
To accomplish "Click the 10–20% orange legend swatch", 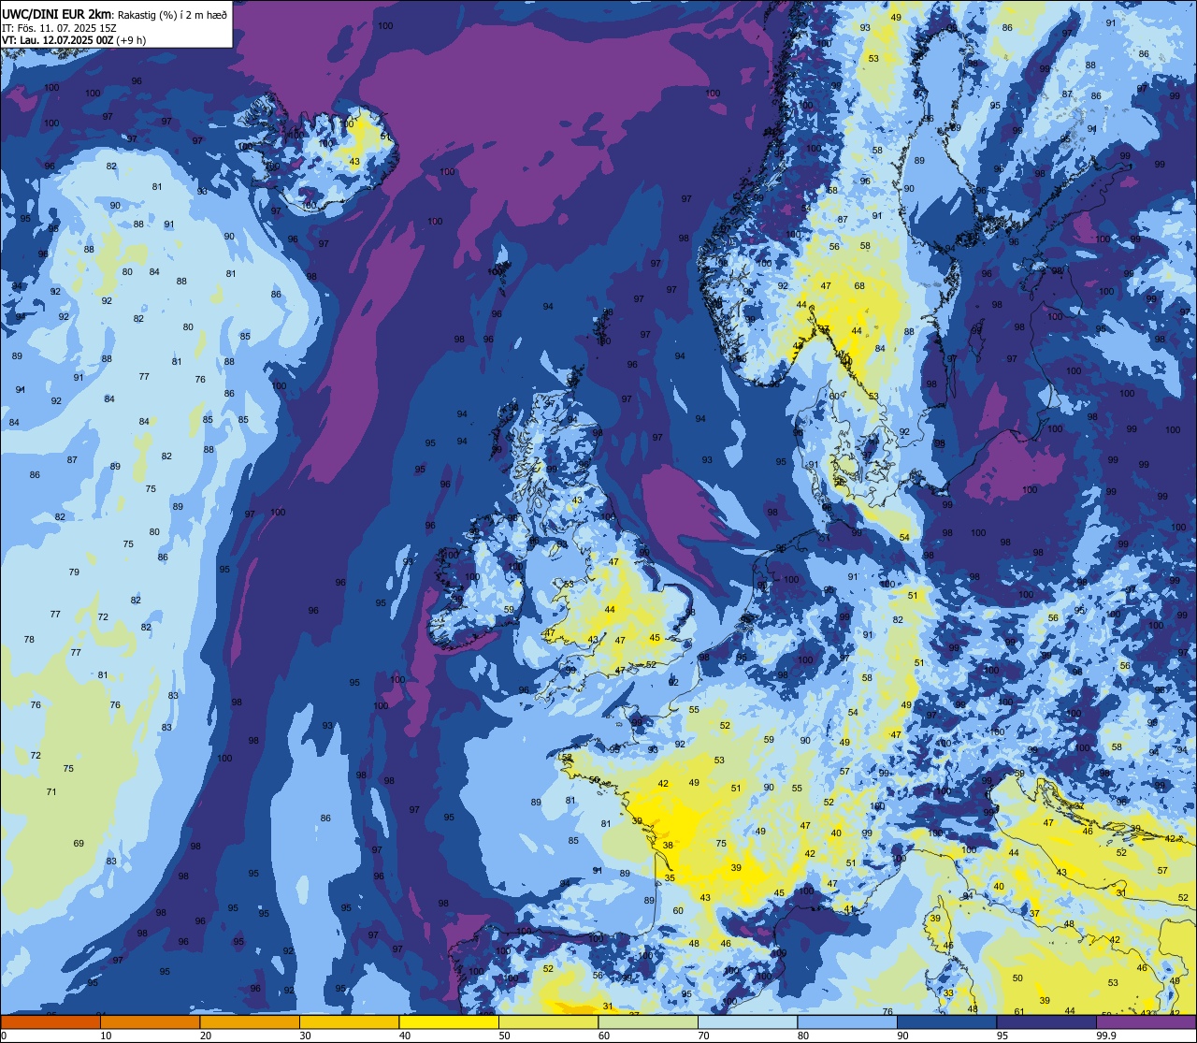I will [150, 1022].
